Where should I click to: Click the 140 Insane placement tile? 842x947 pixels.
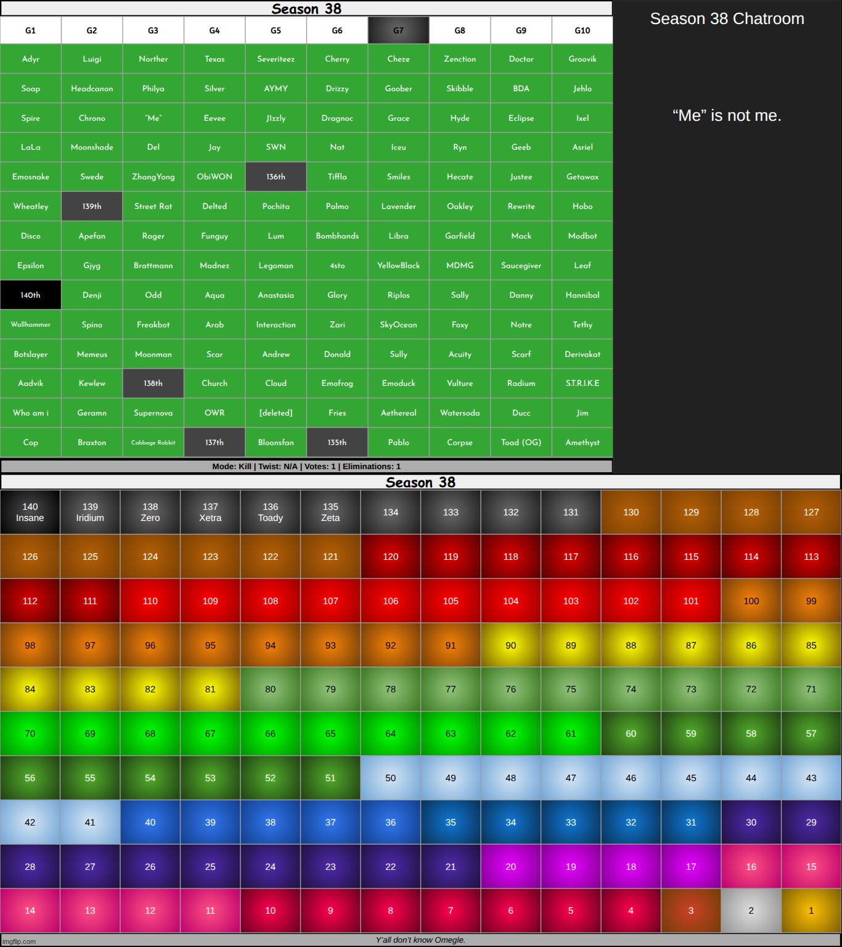(30, 512)
